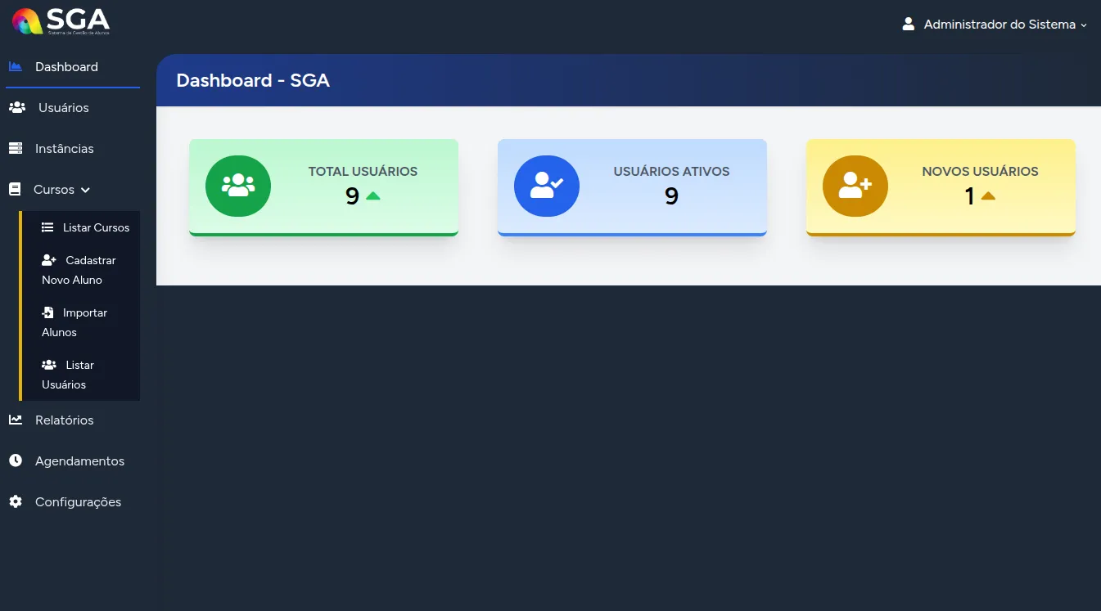The height and width of the screenshot is (611, 1101).
Task: Select the Dashboard sidebar icon
Action: pos(16,66)
